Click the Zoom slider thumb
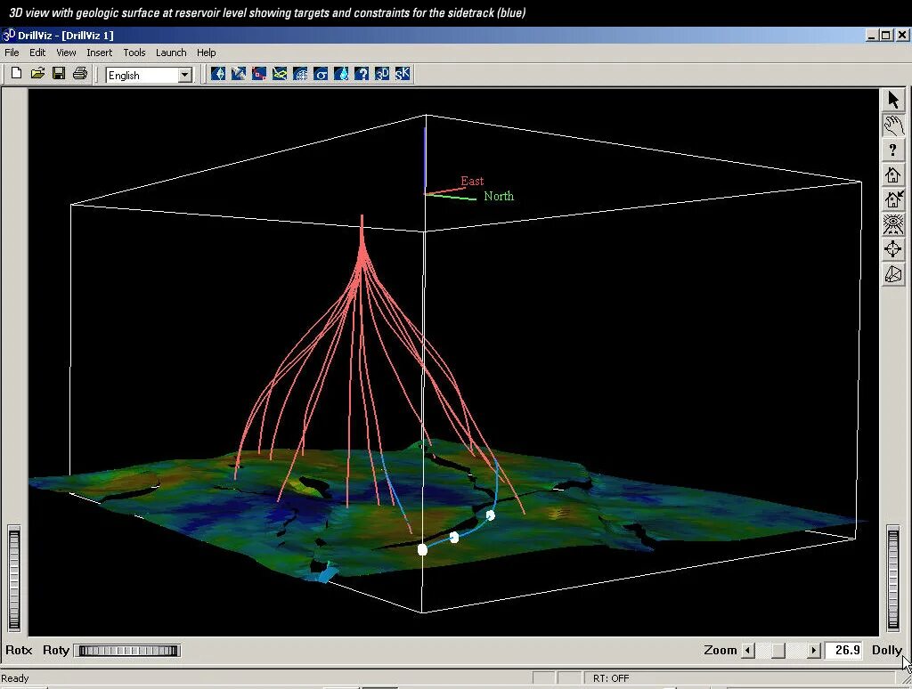Screen dimensions: 912x689 (x=778, y=650)
